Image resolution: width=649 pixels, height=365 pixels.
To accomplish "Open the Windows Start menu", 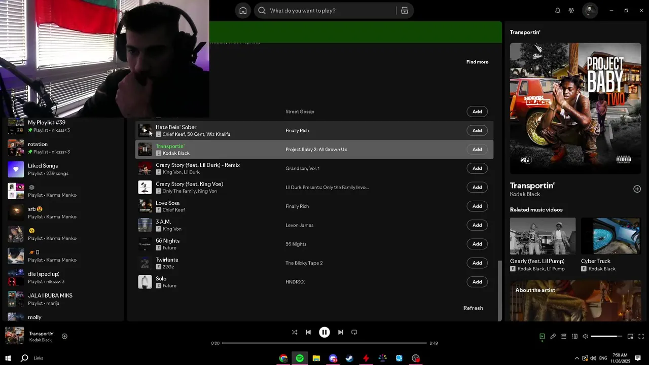I will [x=8, y=358].
